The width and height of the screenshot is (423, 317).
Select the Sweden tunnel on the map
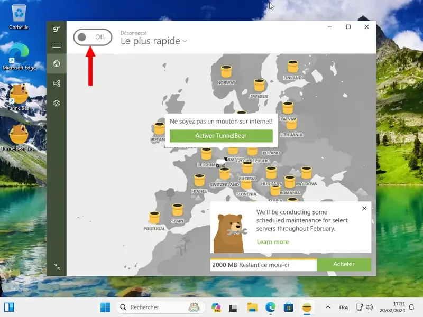[x=259, y=85]
